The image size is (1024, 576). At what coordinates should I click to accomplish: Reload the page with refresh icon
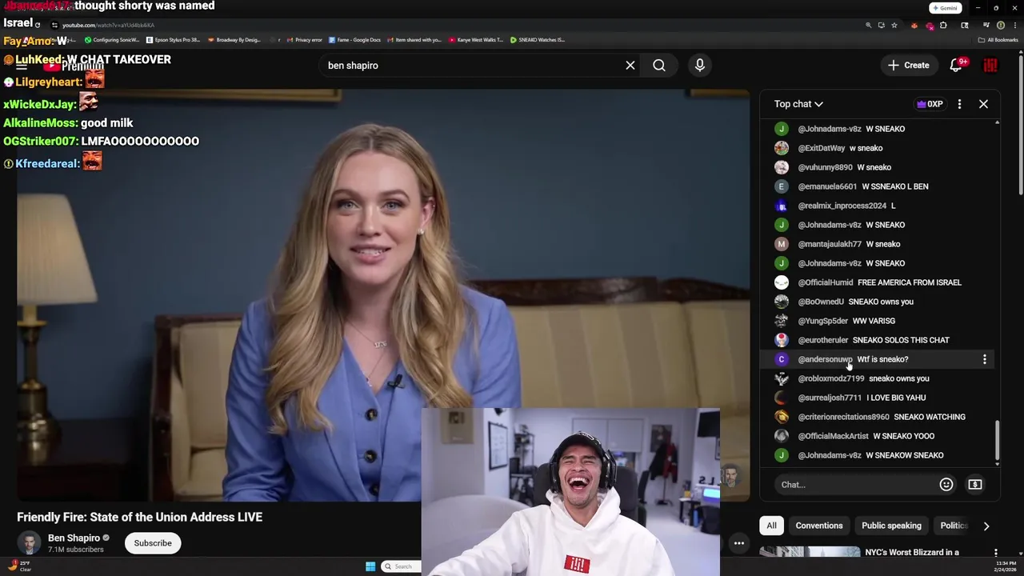[38, 25]
